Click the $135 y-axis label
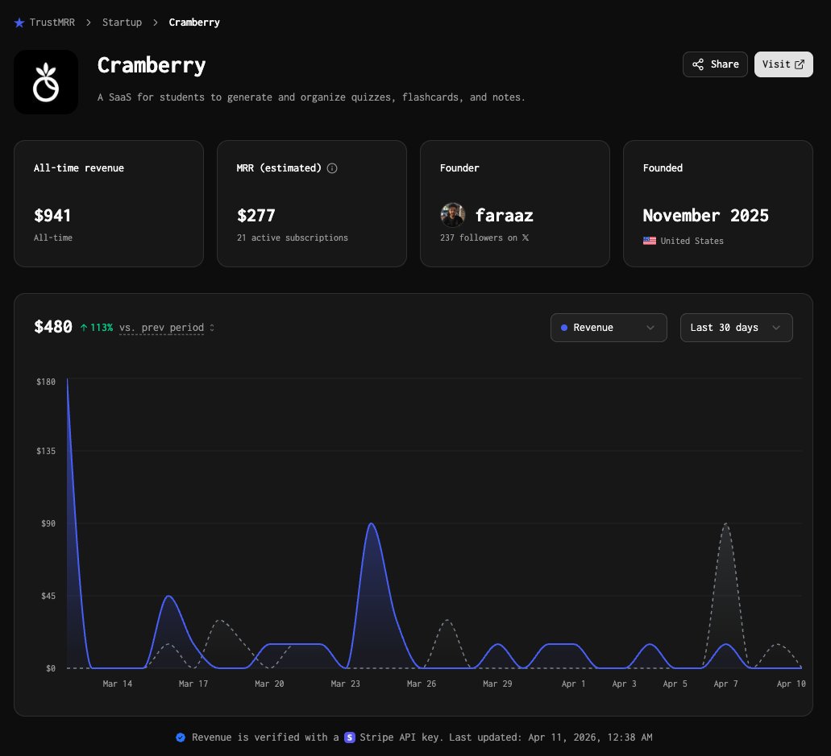The image size is (831, 756). (46, 451)
